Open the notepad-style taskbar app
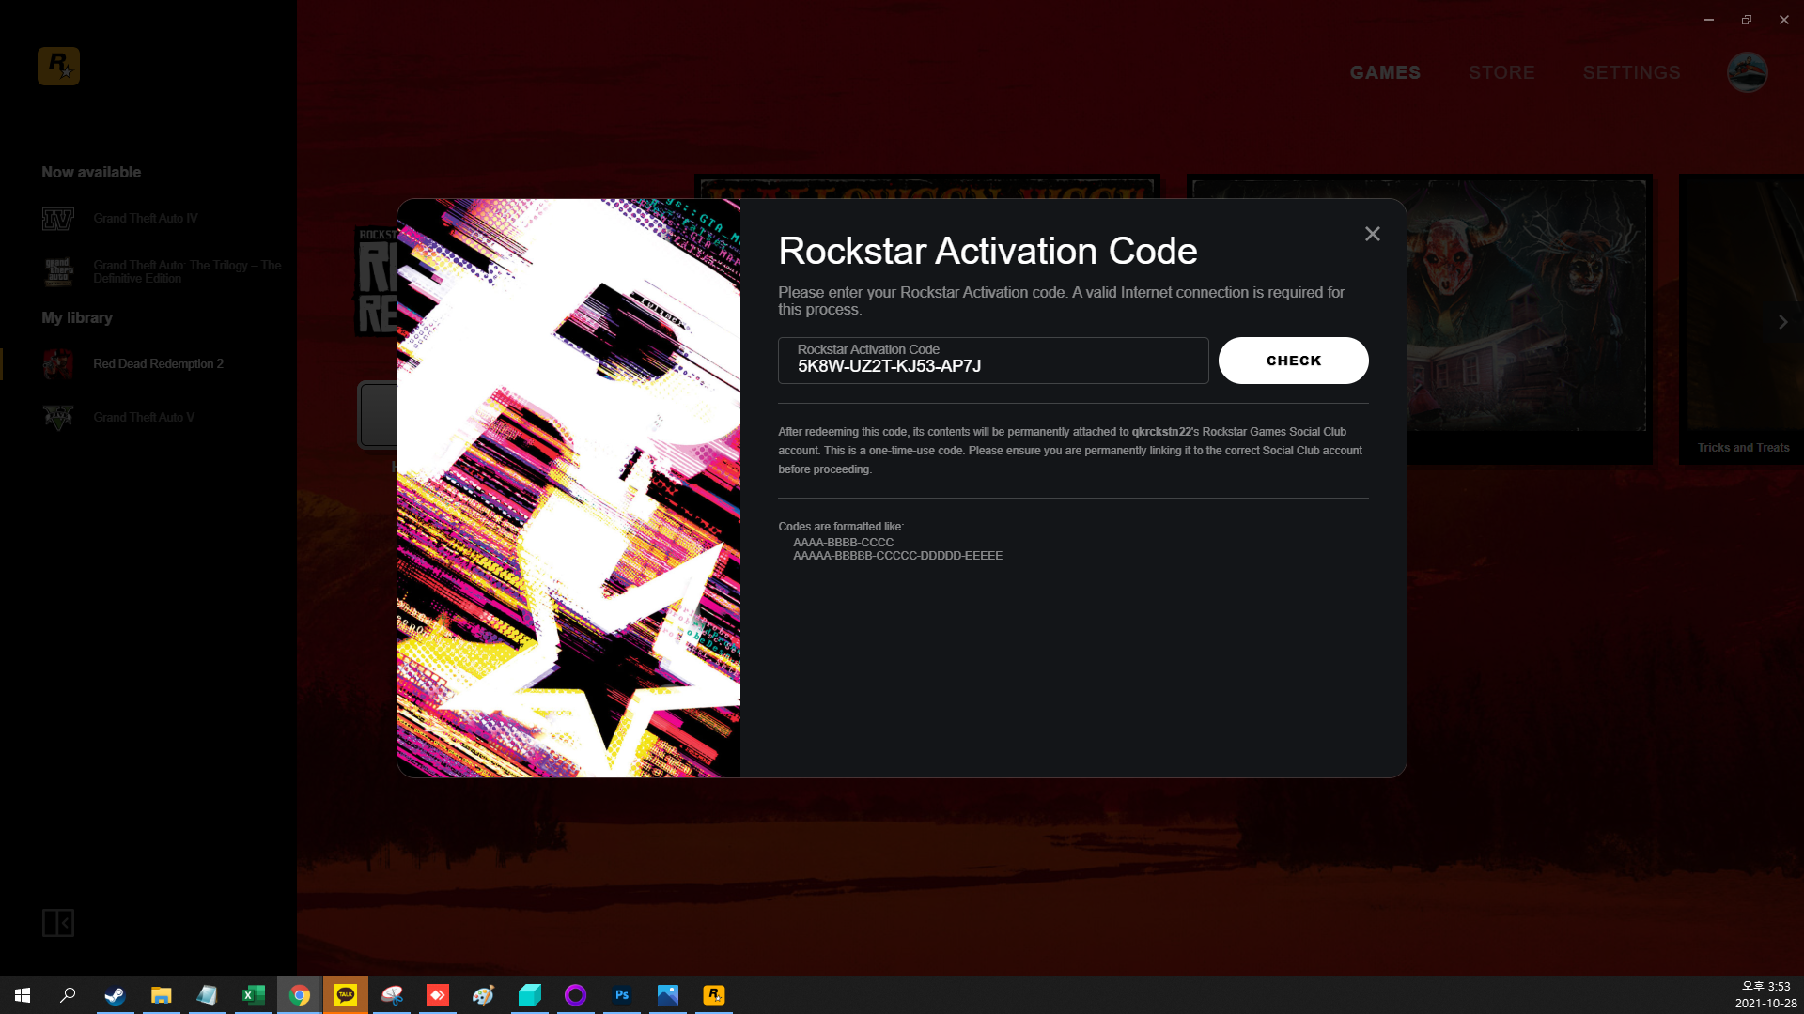1804x1014 pixels. [207, 995]
